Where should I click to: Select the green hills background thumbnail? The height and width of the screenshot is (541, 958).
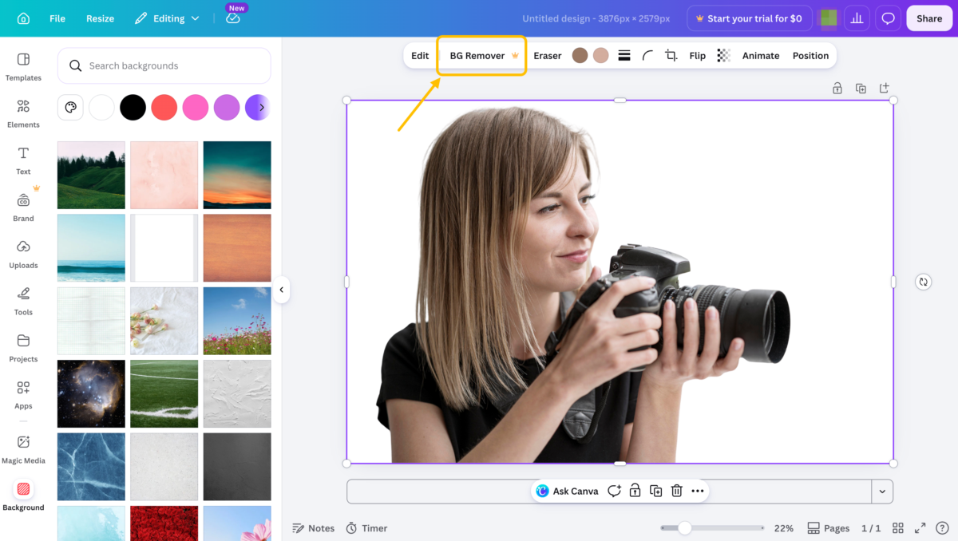pos(91,175)
